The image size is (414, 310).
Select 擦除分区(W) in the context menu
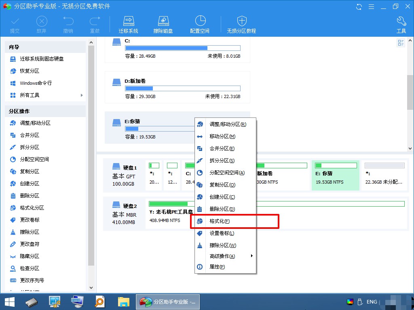(225, 245)
